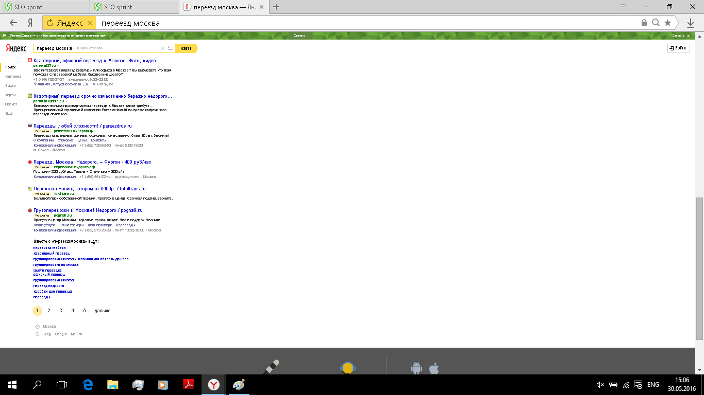
Task: Select Маркет in the left sidebar
Action: pyautogui.click(x=11, y=104)
